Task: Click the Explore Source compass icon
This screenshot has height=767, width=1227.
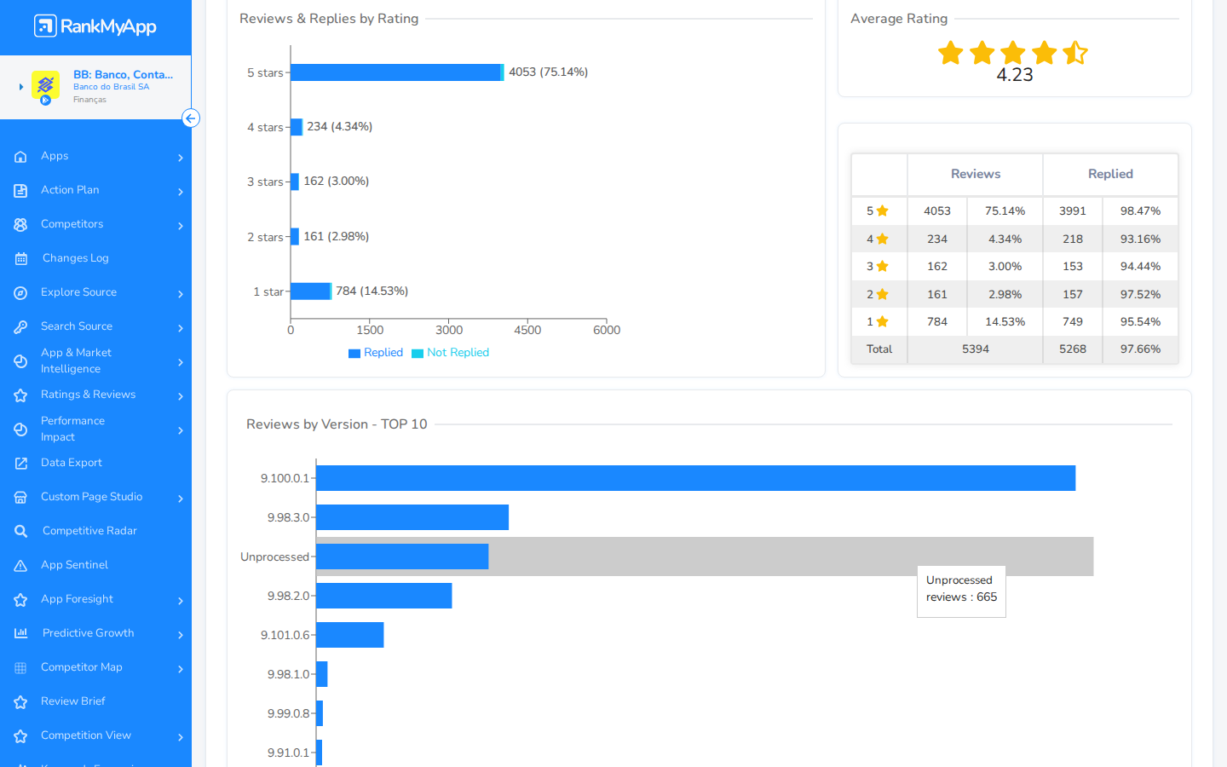Action: (x=20, y=293)
